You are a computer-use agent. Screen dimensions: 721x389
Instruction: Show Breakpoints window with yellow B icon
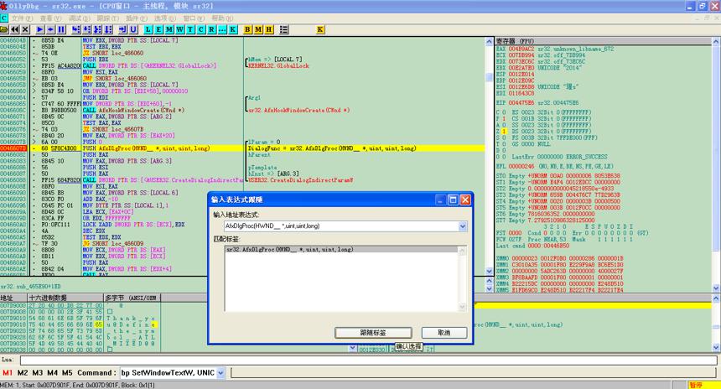tap(247, 29)
